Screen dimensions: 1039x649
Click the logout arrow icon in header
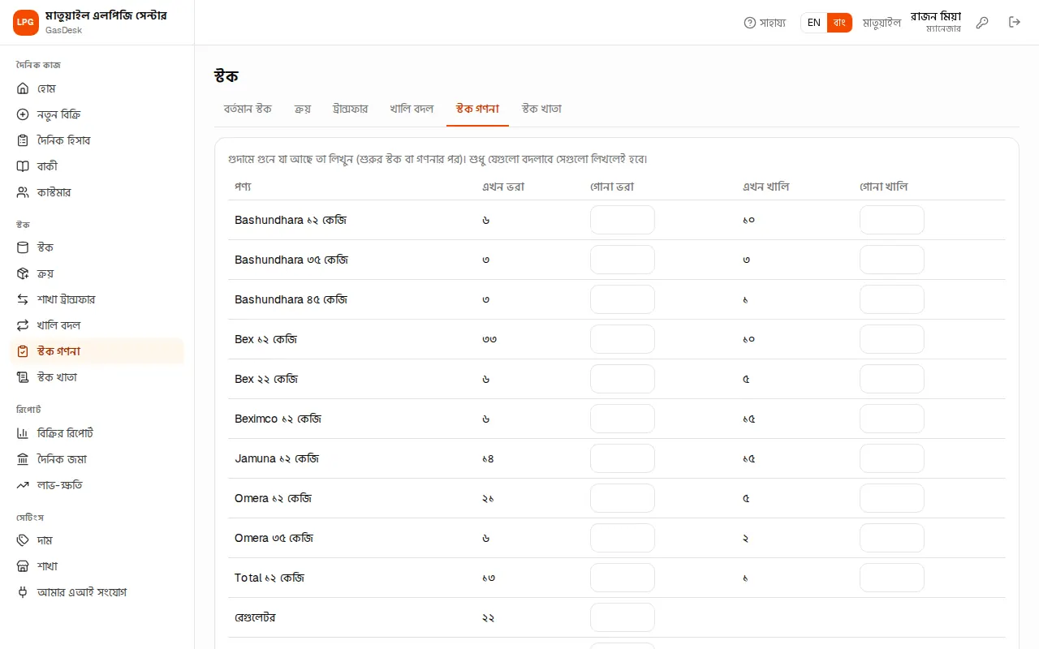[1015, 23]
